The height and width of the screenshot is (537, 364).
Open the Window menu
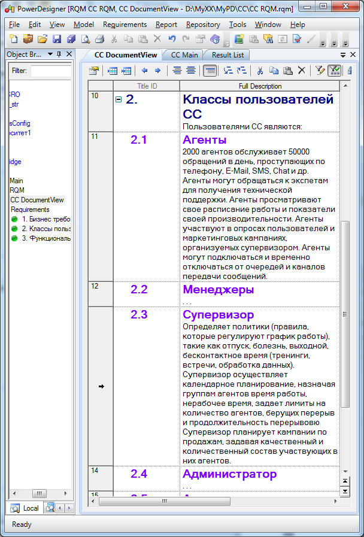click(x=268, y=25)
